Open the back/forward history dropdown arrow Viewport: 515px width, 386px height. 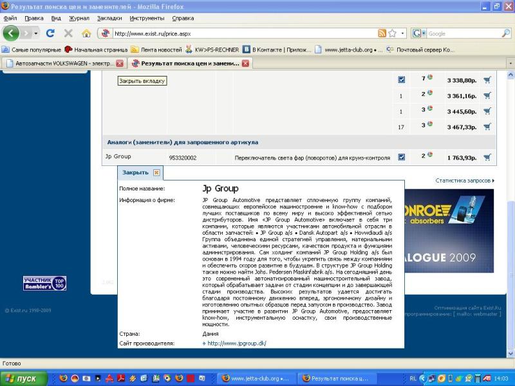click(36, 33)
